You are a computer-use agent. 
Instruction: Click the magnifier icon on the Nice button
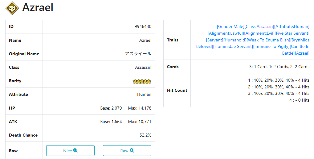tap(75, 151)
